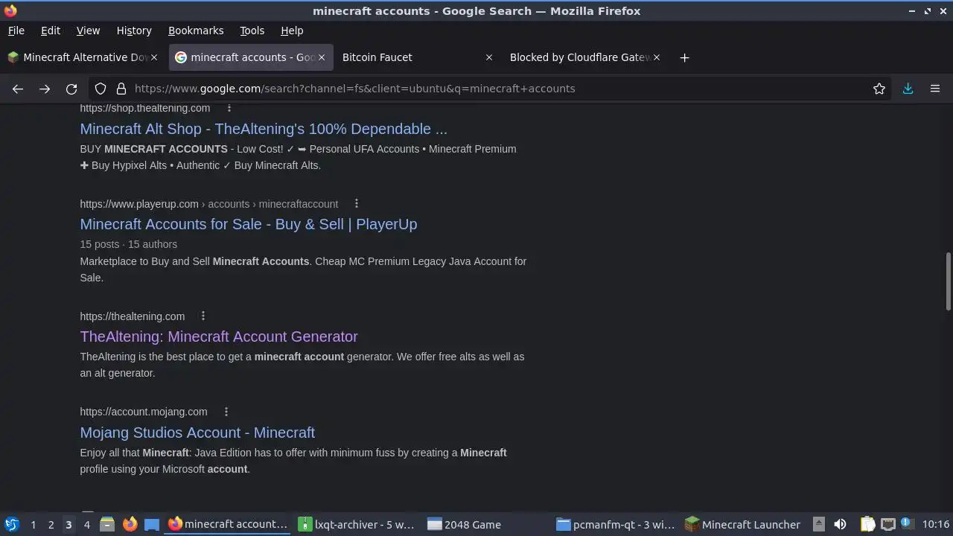This screenshot has width=953, height=536.
Task: Open options for playerup.com result
Action: [357, 203]
